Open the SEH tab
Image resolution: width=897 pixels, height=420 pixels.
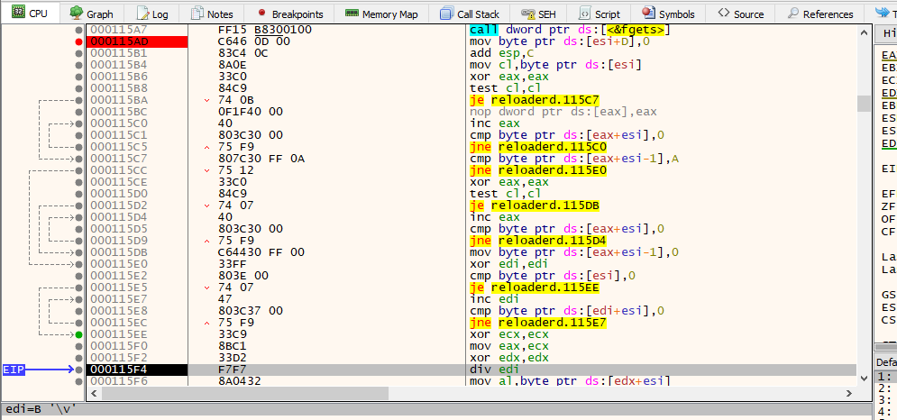pyautogui.click(x=541, y=14)
